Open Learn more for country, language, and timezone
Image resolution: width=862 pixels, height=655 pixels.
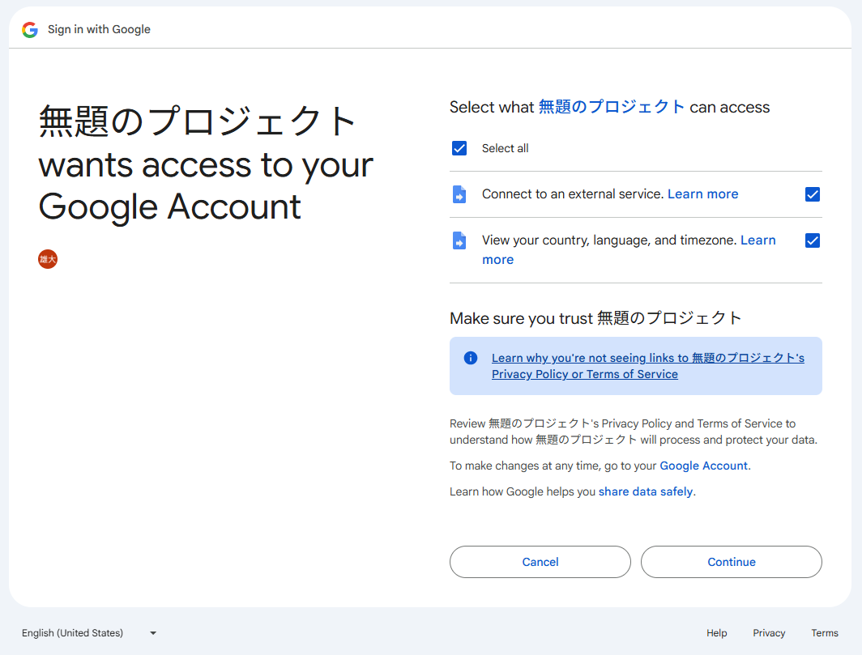(757, 240)
